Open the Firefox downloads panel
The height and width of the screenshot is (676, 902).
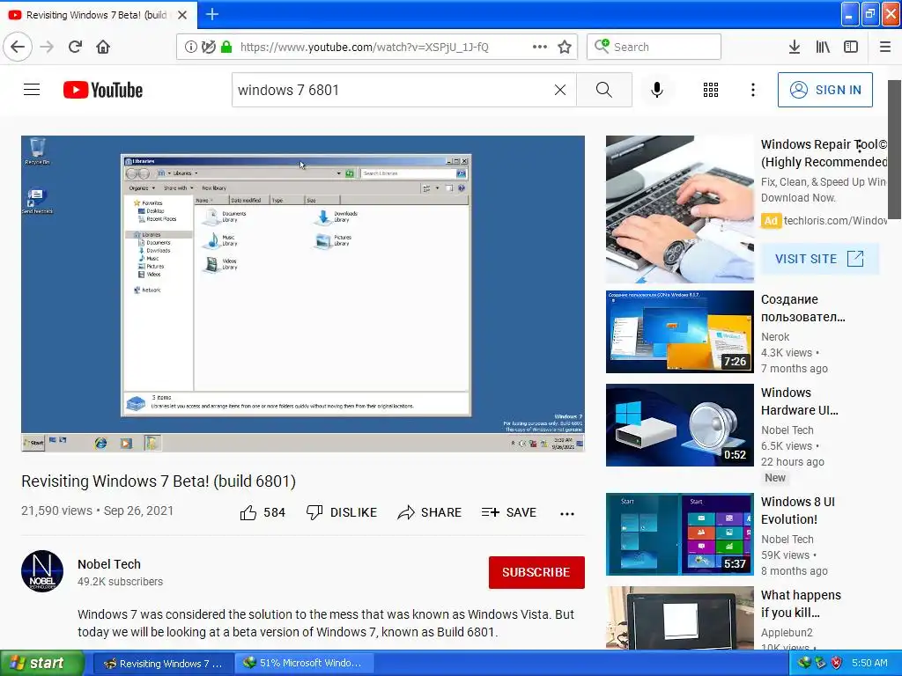[x=795, y=48]
